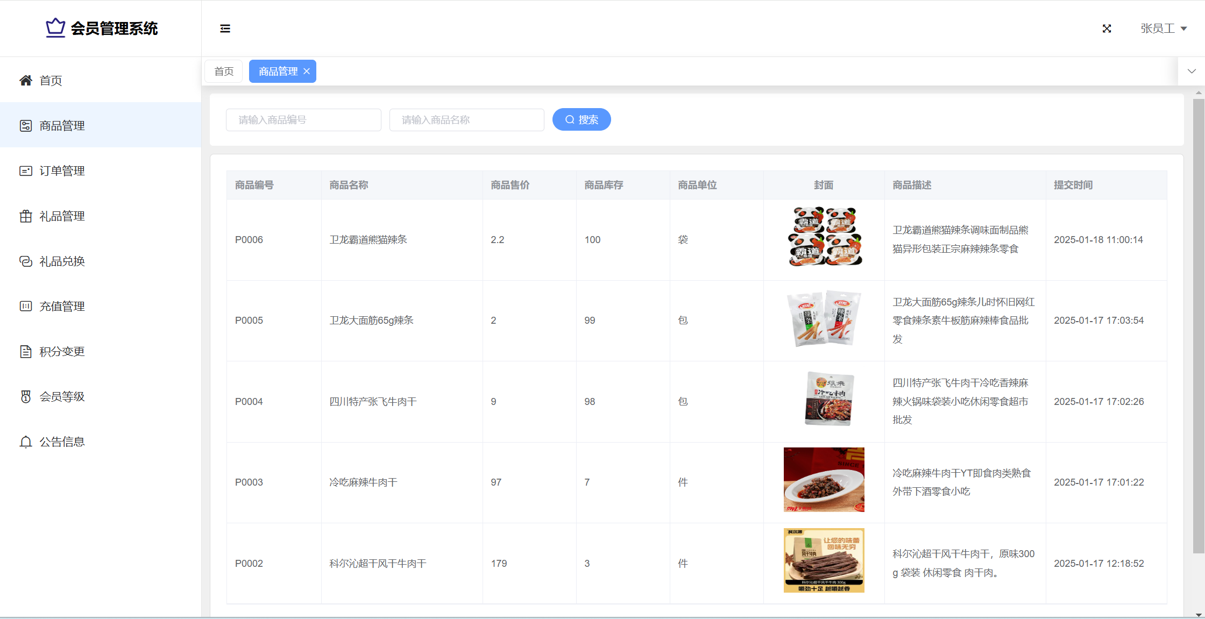Click the 积分变更 document icon
Screen dimensions: 1205x619
[25, 352]
